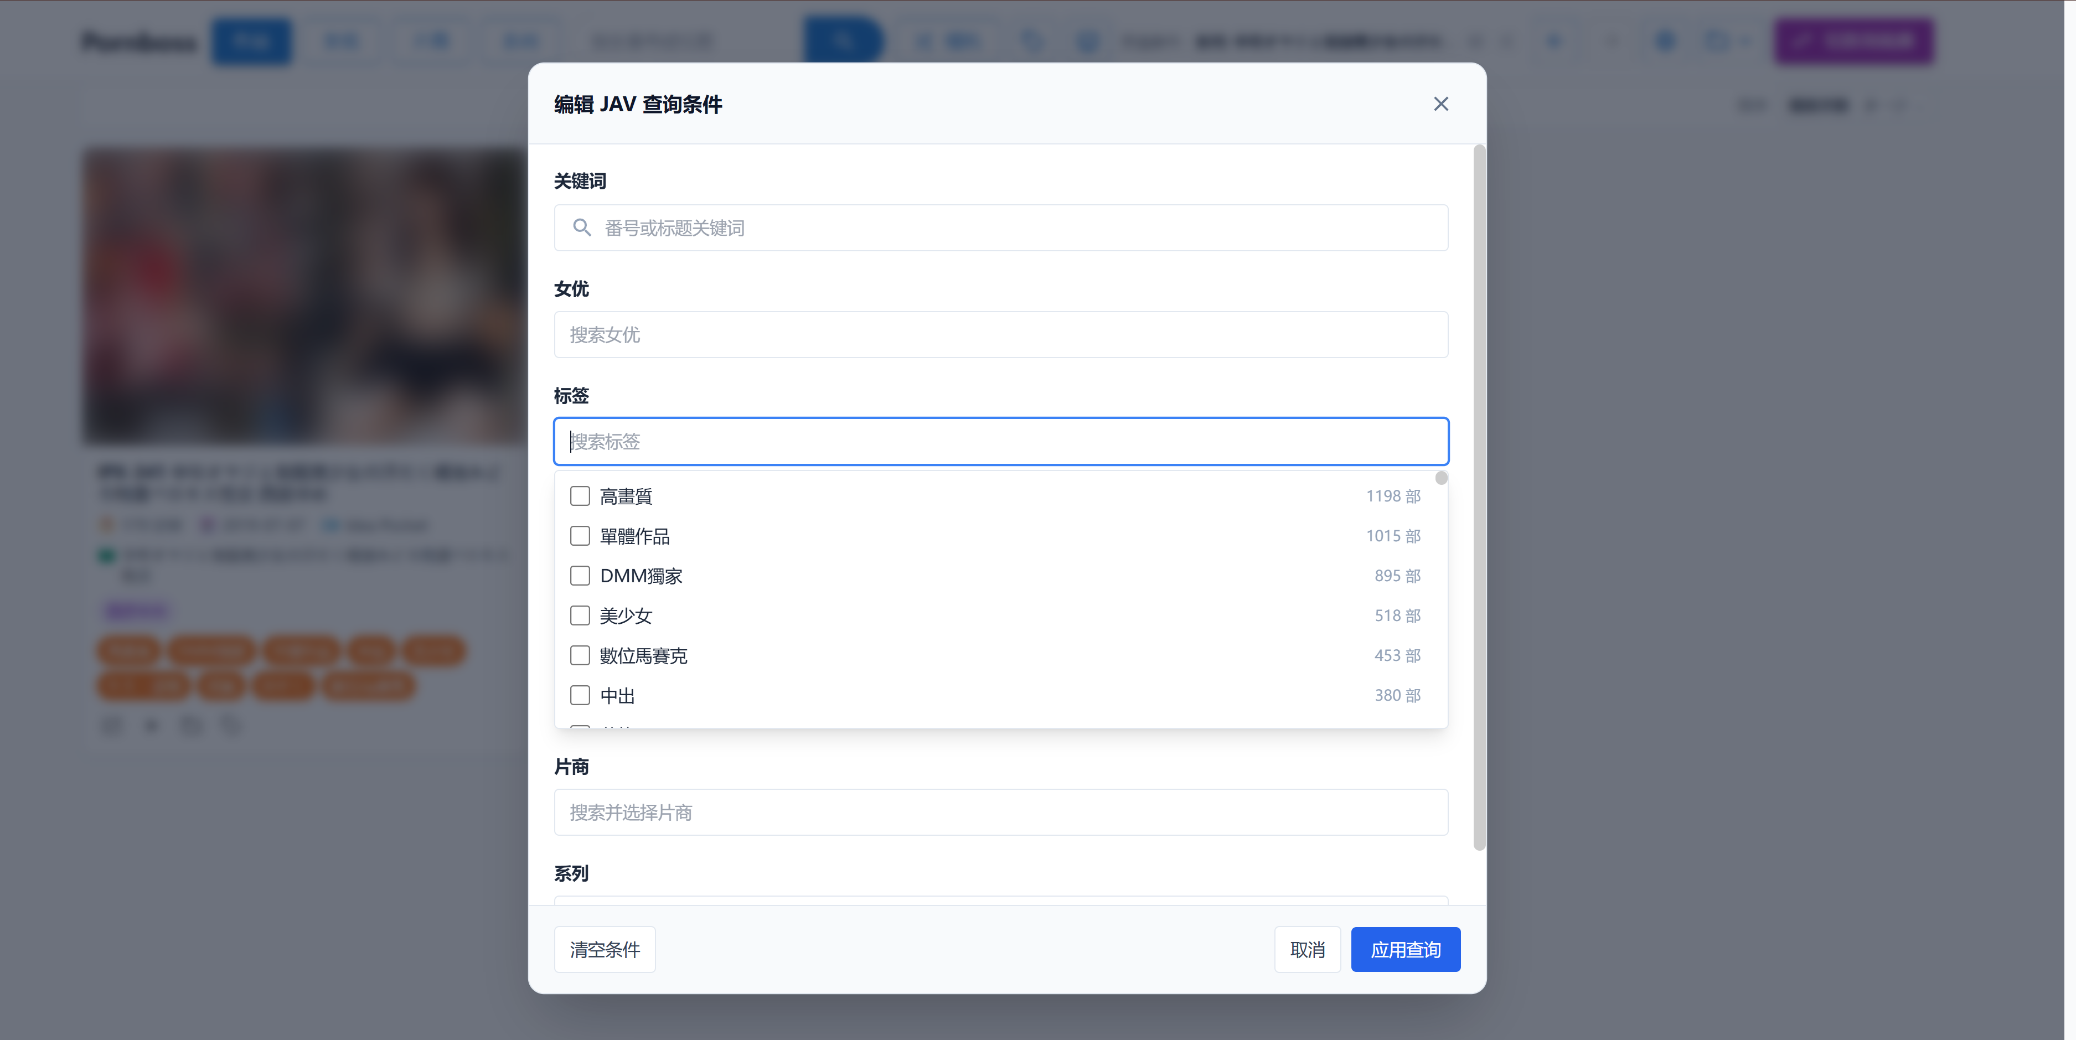Image resolution: width=2076 pixels, height=1040 pixels.
Task: Click the dialog title 编辑 JAV 查询条件
Action: pos(637,105)
